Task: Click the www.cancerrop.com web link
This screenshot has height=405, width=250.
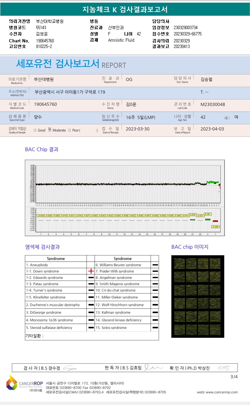Action: (x=217, y=392)
